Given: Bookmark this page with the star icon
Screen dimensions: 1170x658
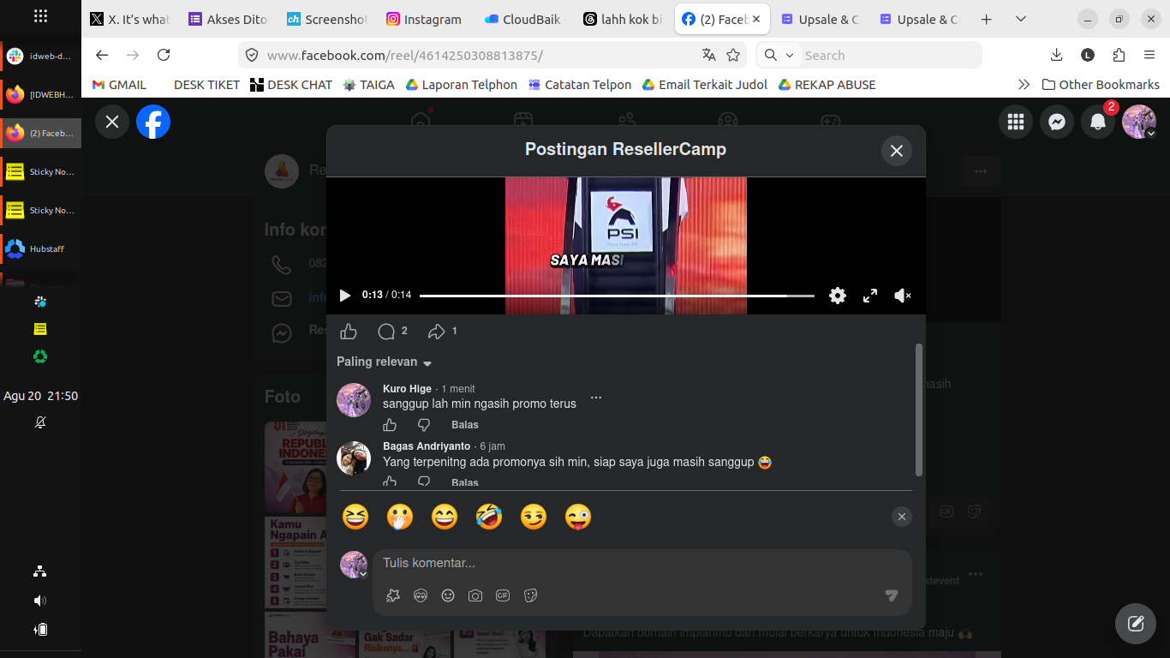Looking at the screenshot, I should point(733,55).
